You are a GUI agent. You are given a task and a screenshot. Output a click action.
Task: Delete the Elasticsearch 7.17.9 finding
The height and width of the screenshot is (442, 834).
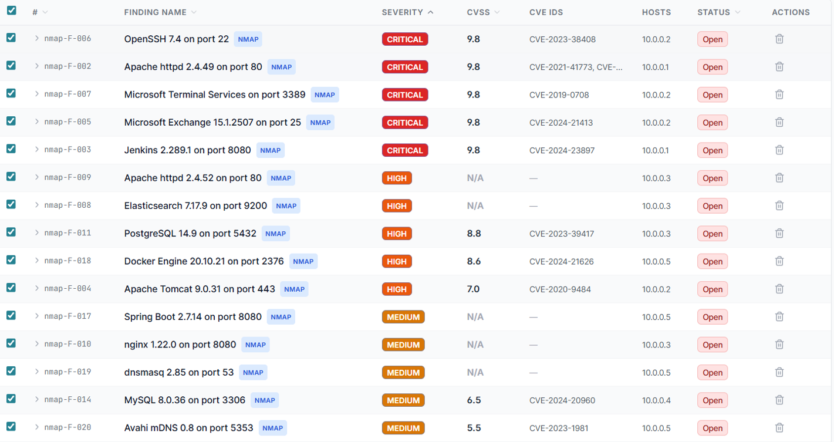[x=779, y=205]
